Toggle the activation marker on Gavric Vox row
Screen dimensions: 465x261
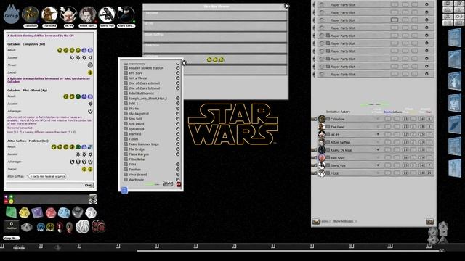(x=378, y=165)
